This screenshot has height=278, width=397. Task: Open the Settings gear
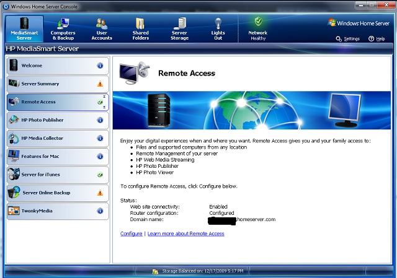pyautogui.click(x=339, y=38)
